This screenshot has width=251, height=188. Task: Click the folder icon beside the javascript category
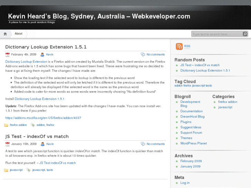(6, 170)
